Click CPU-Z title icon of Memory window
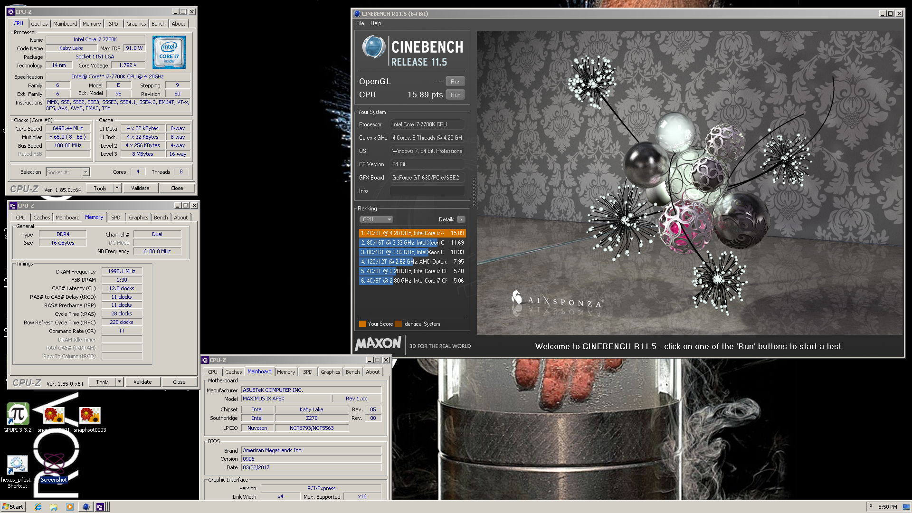 click(13, 206)
